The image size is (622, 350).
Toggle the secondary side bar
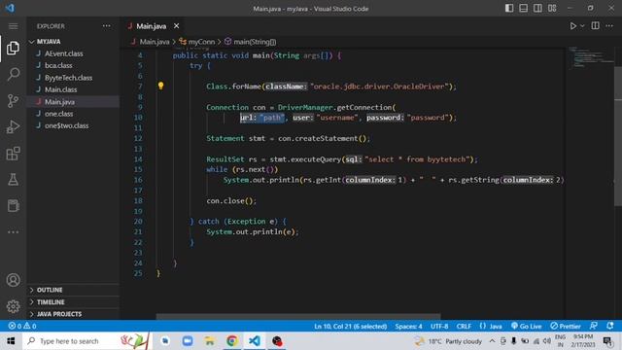[537, 8]
